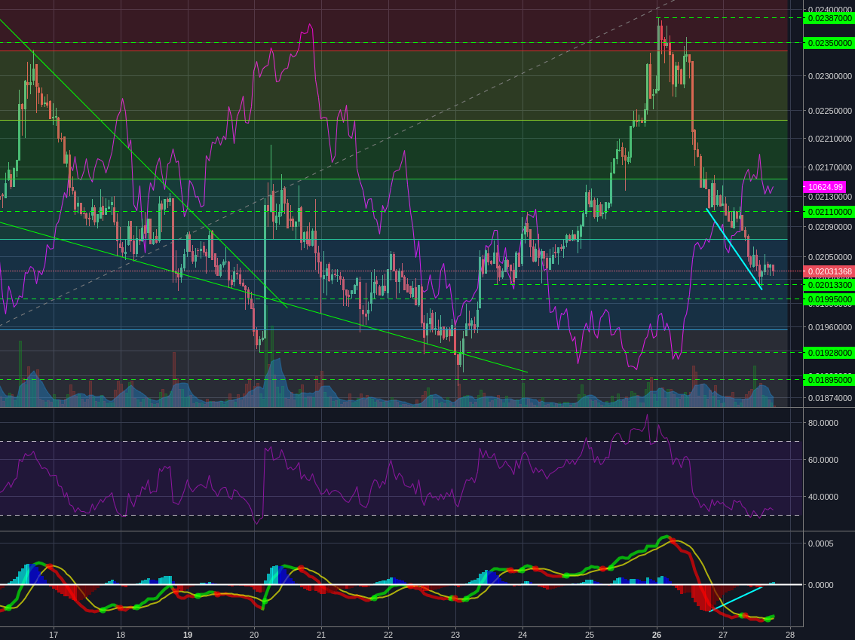The image size is (855, 640).
Task: Click the RSI 40.0000 scale value
Action: [x=823, y=498]
